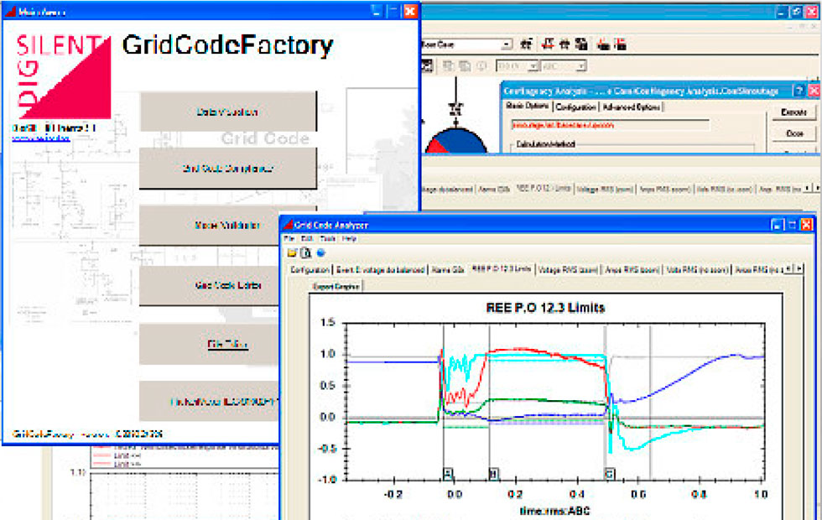Open the folder icon in Grid Code Analyzer toolbar
Image resolution: width=822 pixels, height=520 pixels.
pos(292,252)
